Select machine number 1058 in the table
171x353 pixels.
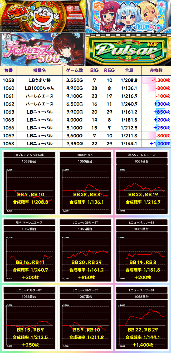(8, 80)
